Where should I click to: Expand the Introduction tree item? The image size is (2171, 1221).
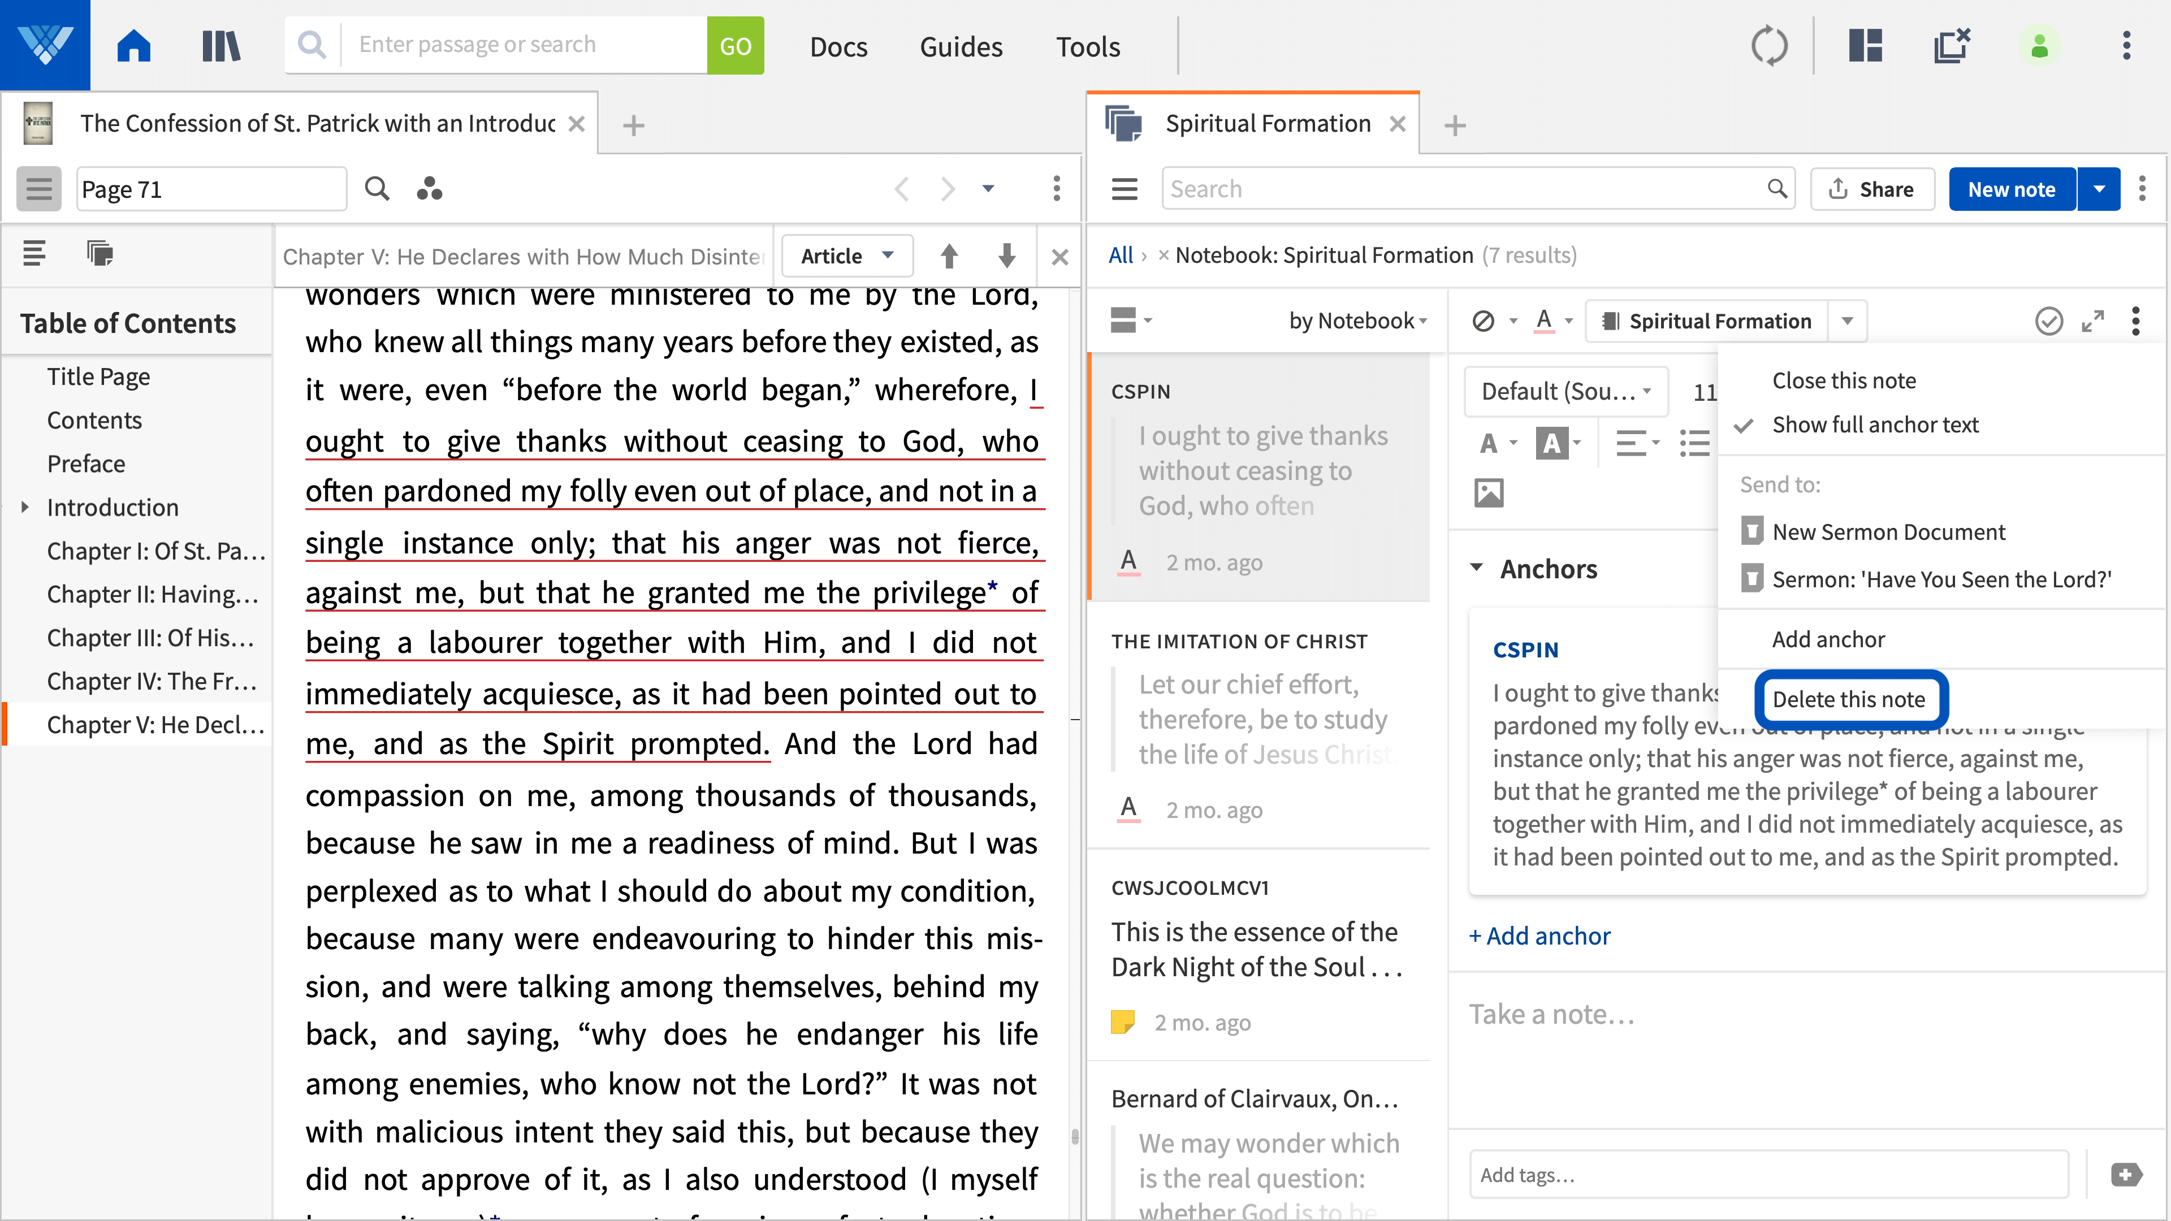25,506
